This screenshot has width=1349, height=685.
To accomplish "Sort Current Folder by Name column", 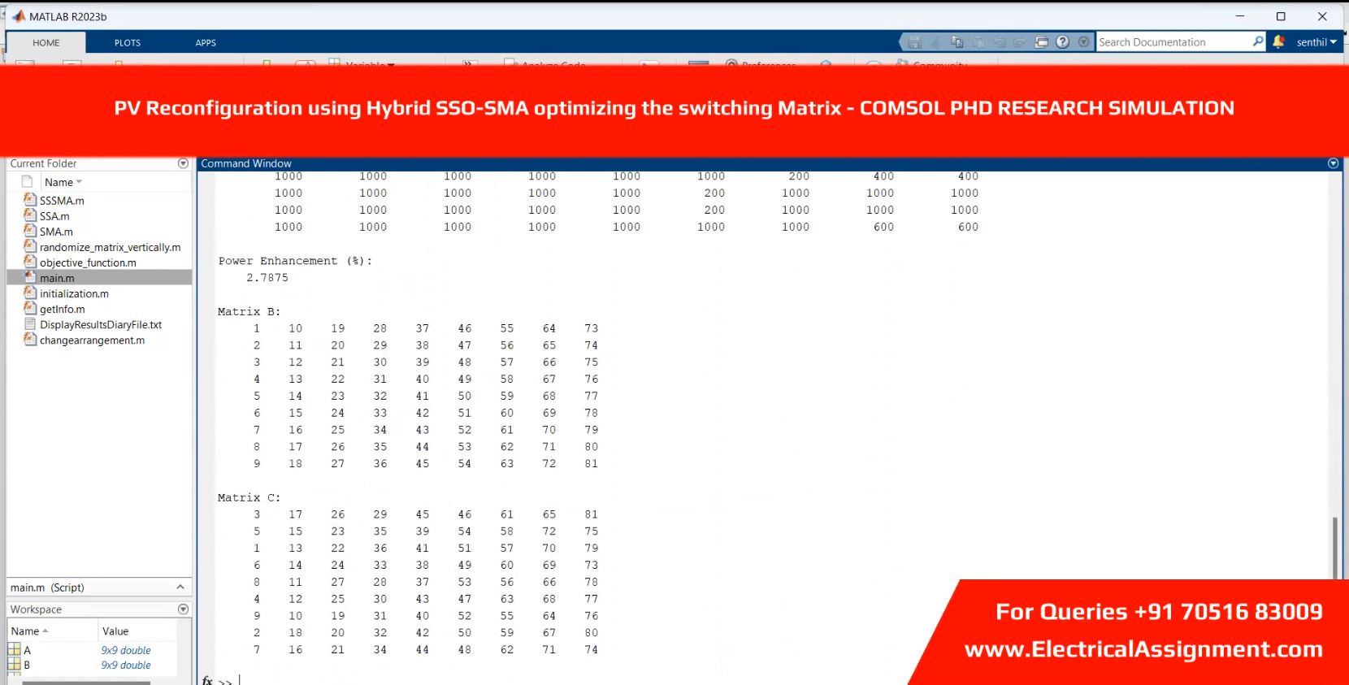I will [63, 182].
